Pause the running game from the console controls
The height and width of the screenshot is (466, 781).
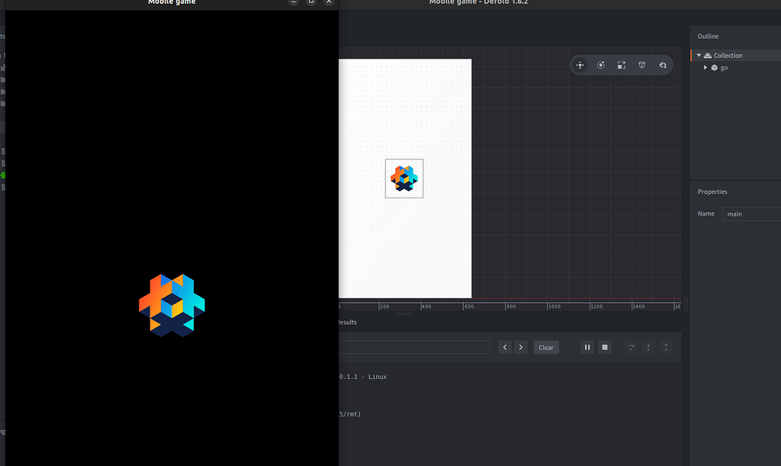pos(587,347)
